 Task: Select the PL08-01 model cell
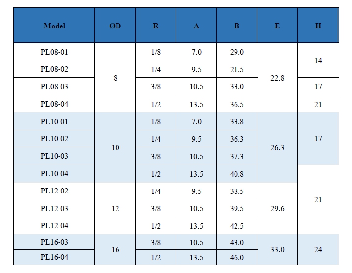pyautogui.click(x=54, y=52)
